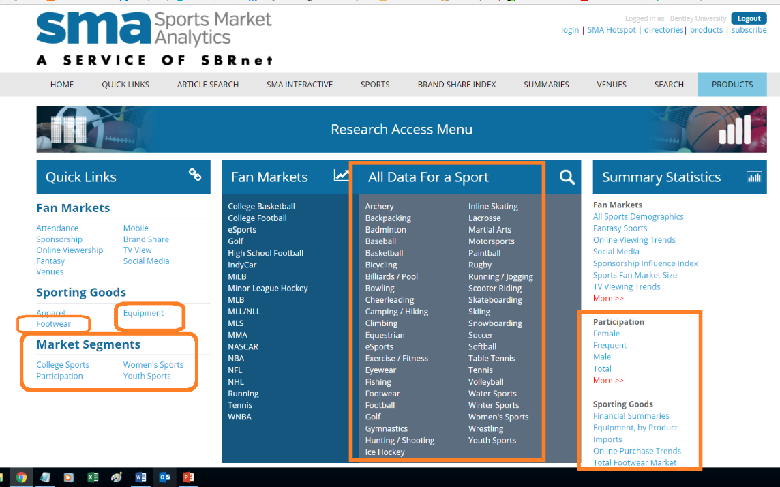Open Outlook from the taskbar
Screen dimensions: 780x487
click(164, 477)
